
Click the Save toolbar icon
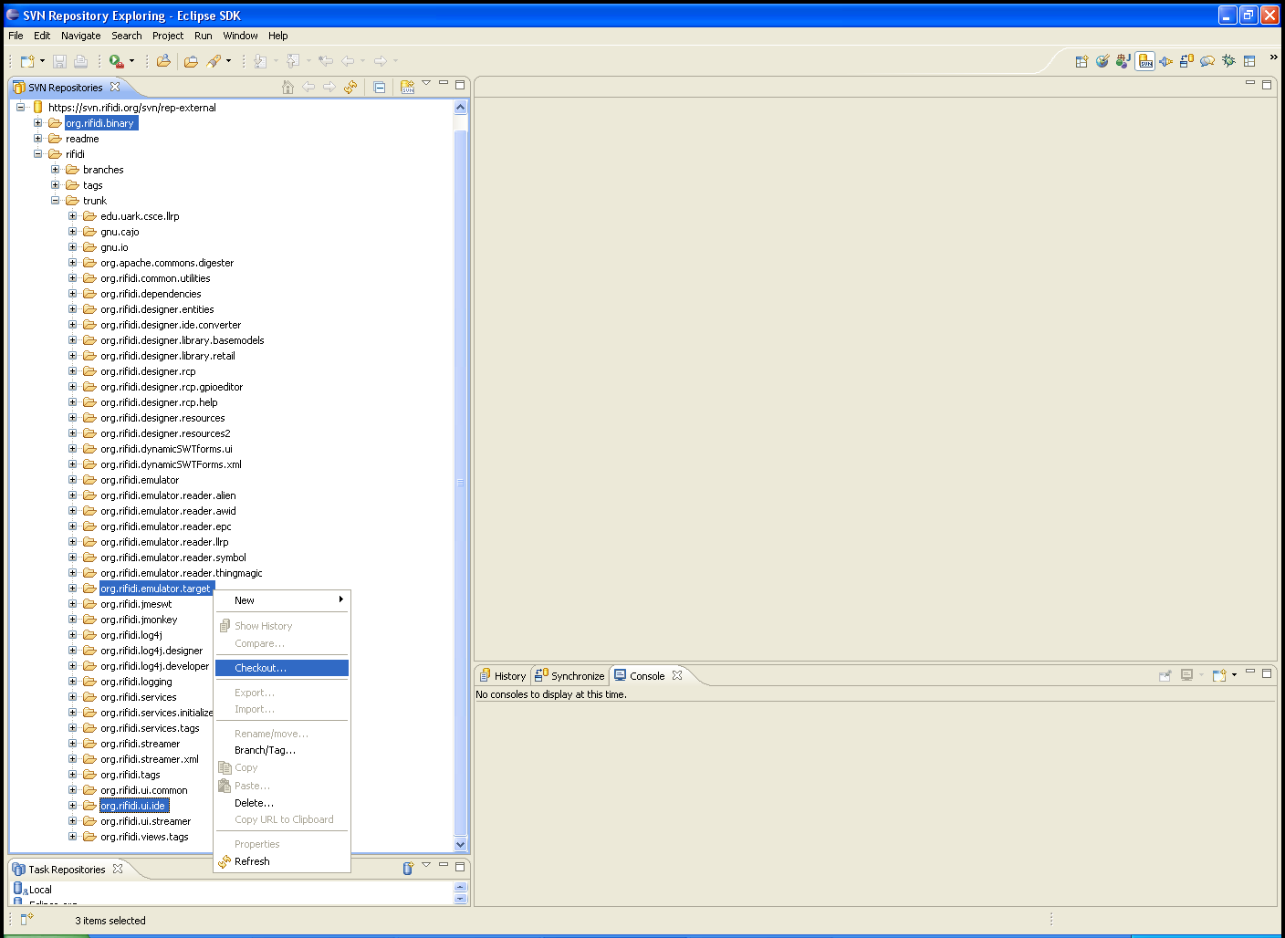[x=59, y=61]
